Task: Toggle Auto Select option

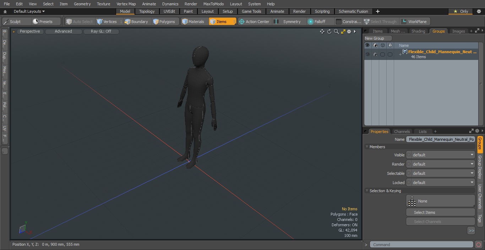Action: click(80, 22)
